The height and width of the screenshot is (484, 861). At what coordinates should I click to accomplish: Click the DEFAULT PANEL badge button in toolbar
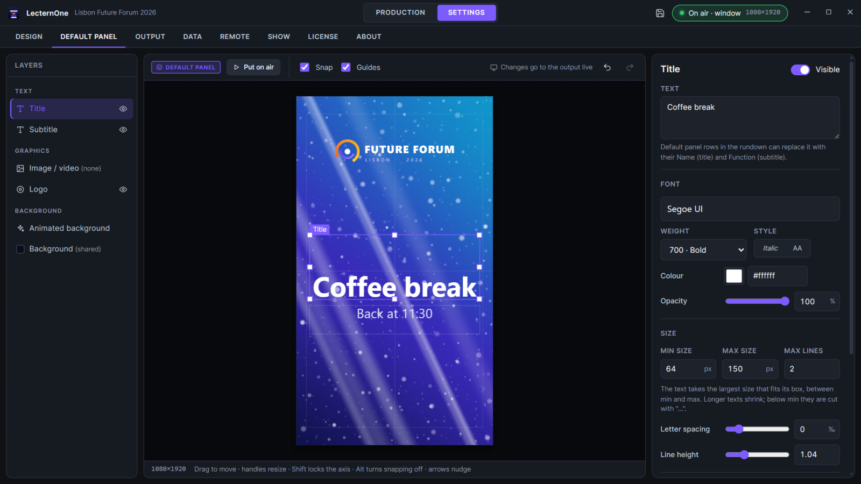[x=186, y=67]
